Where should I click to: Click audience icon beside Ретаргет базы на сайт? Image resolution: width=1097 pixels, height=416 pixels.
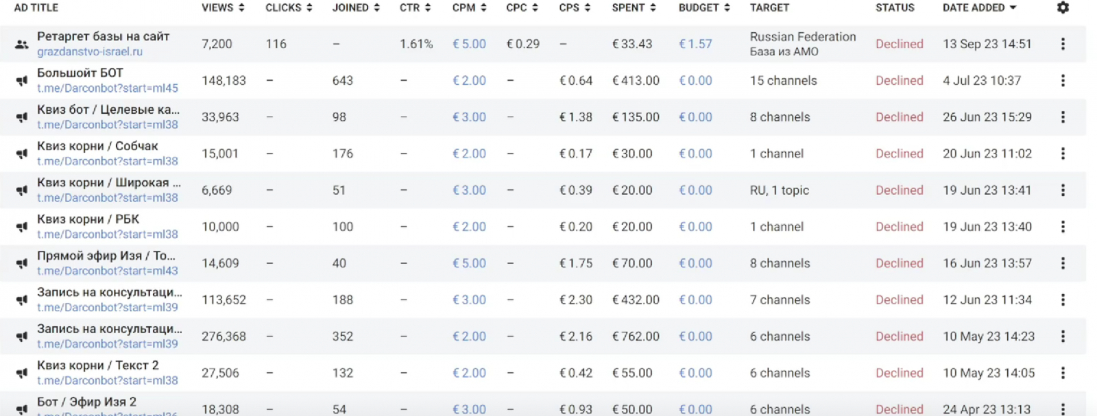[x=22, y=45]
